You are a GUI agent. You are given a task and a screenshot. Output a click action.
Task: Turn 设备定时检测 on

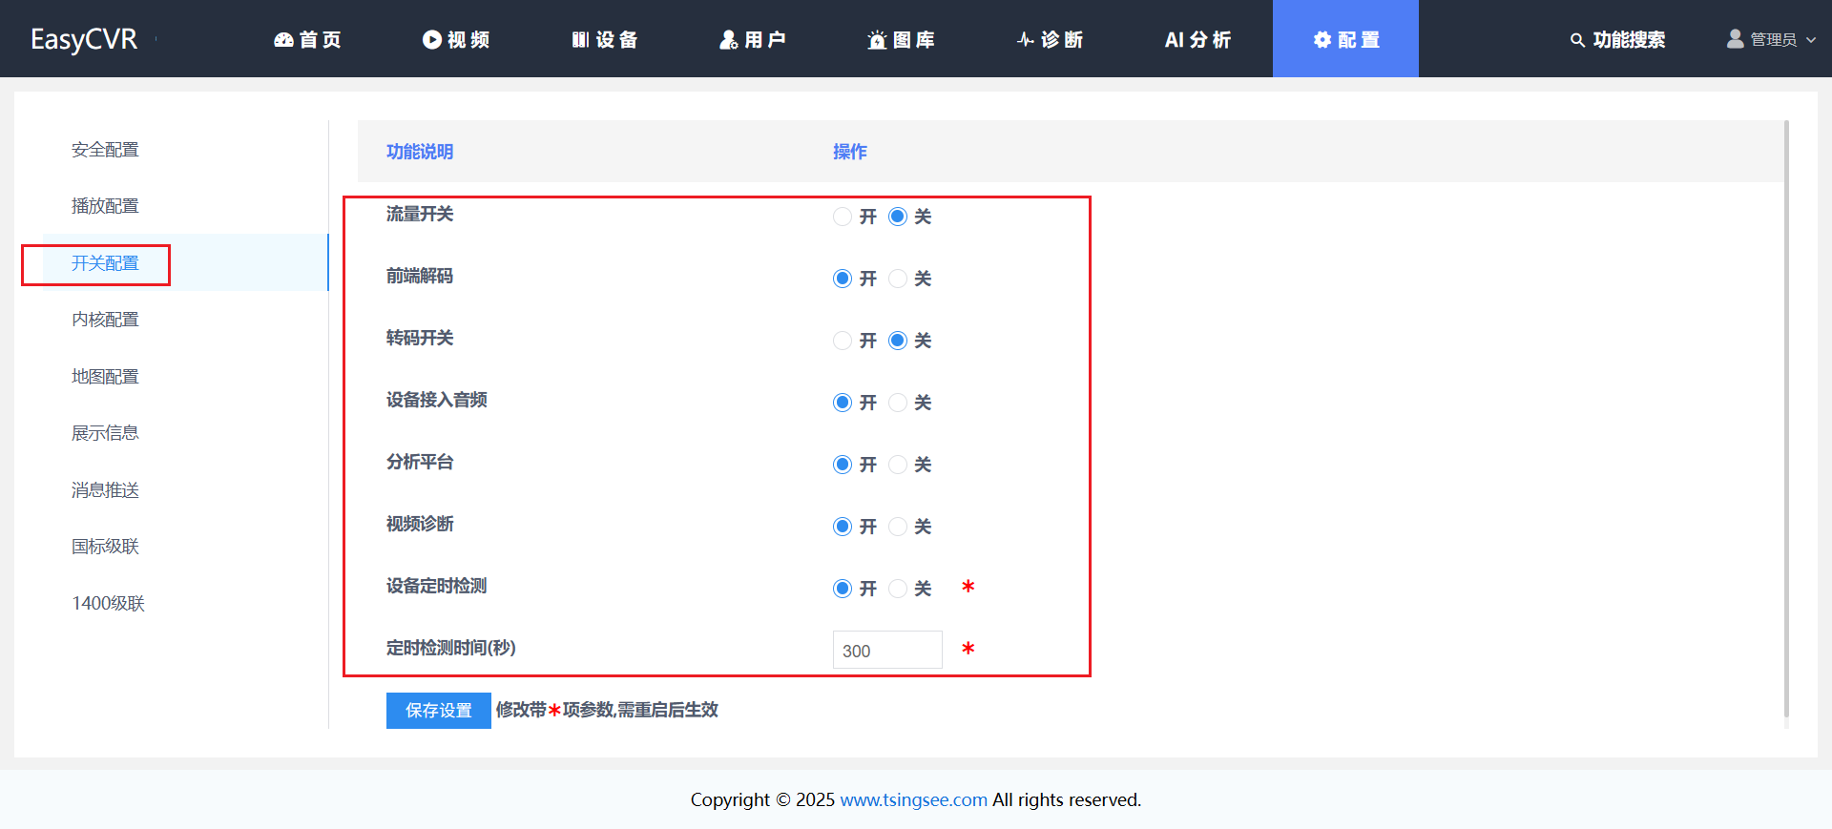click(843, 589)
